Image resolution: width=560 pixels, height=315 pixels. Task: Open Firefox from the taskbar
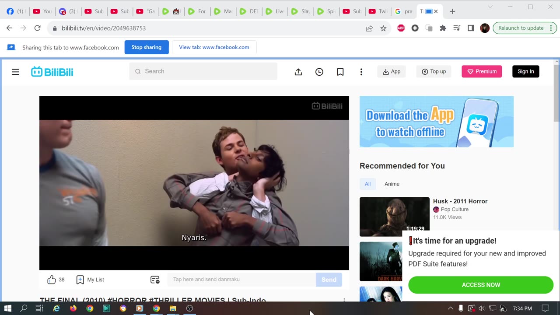pyautogui.click(x=73, y=308)
